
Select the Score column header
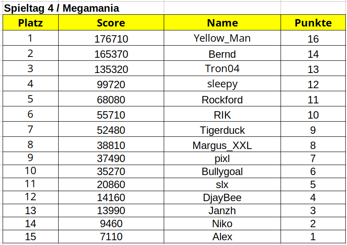point(111,23)
